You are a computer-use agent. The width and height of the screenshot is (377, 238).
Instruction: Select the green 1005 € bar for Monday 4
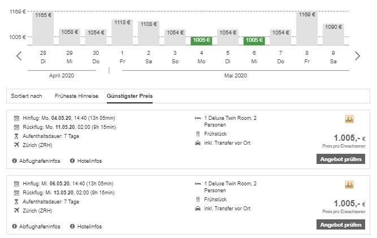coord(201,40)
